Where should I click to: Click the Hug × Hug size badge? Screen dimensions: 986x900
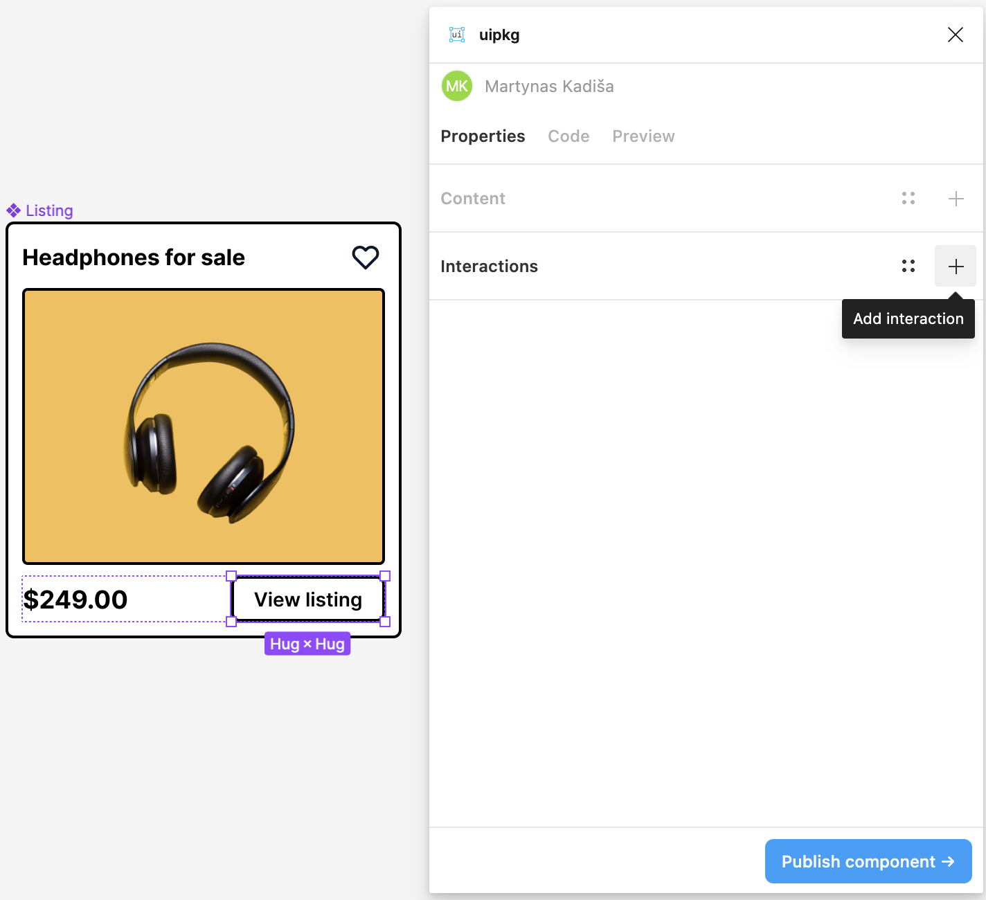pyautogui.click(x=307, y=644)
